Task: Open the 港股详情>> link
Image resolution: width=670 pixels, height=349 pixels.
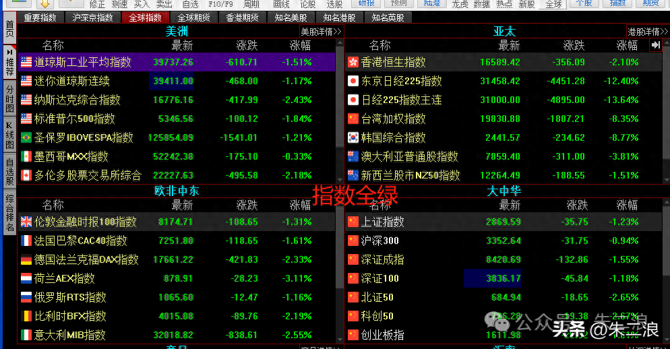Action: (647, 32)
